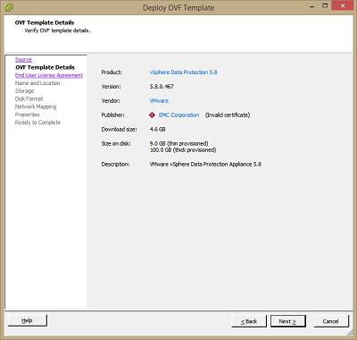Viewport: 357px width, 340px height.
Task: Click the vSphere app icon in title bar
Action: pos(9,7)
